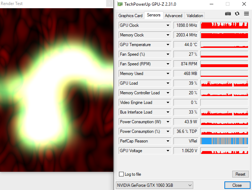Click the GPU Temperature history graph
Image resolution: width=252 pixels, height=190 pixels.
224,45
